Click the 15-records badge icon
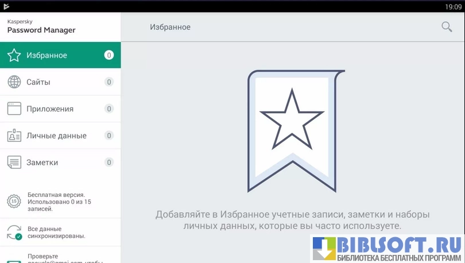Image resolution: width=465 pixels, height=263 pixels. 14,201
